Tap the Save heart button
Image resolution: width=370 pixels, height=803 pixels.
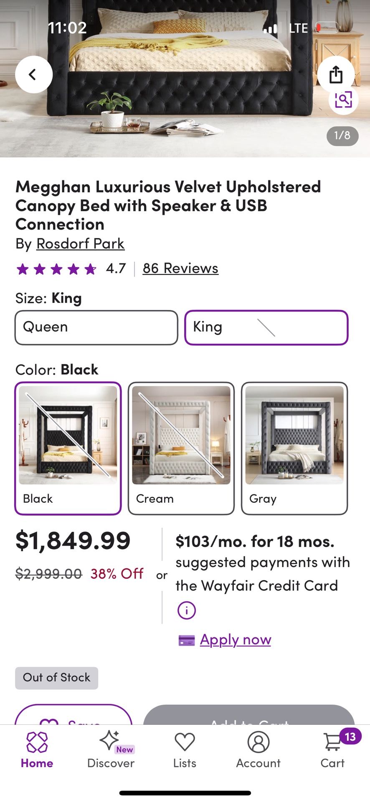click(x=73, y=717)
